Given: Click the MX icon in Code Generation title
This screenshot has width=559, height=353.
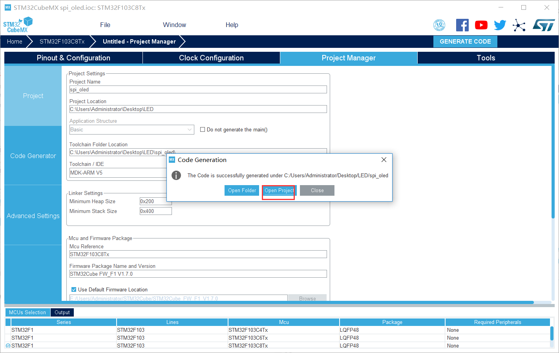Looking at the screenshot, I should pos(172,160).
